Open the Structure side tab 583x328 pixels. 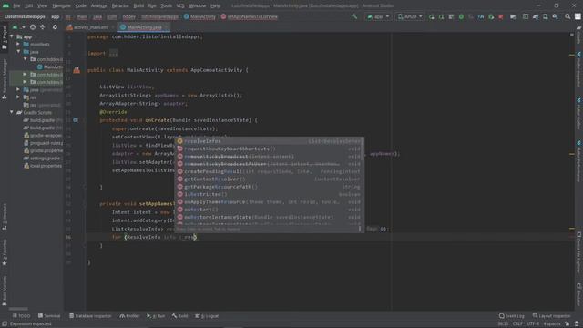point(5,217)
